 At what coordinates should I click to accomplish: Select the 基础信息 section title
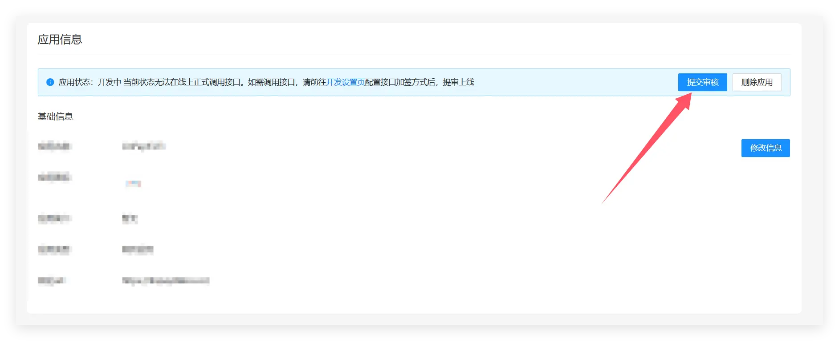55,116
